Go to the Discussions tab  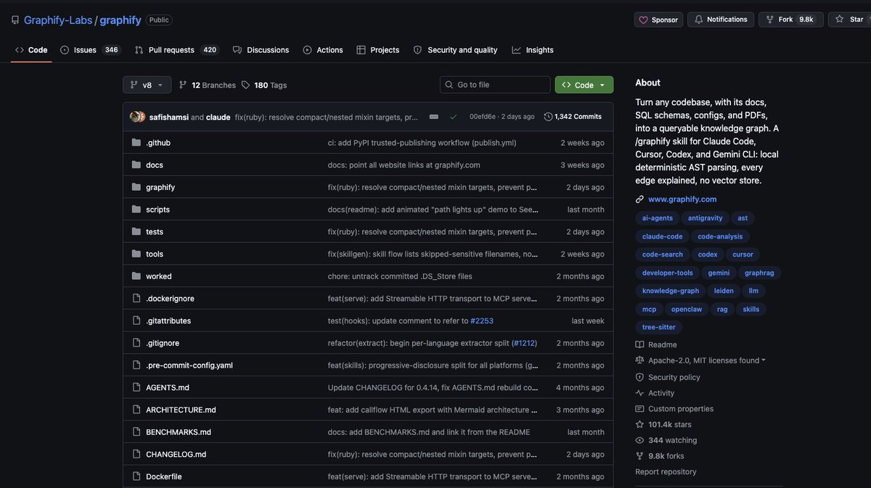tap(261, 50)
